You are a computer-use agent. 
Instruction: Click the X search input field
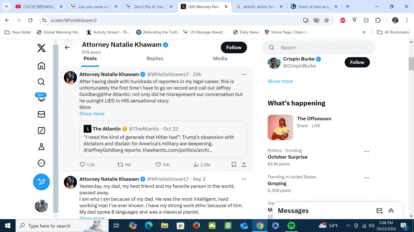point(323,48)
